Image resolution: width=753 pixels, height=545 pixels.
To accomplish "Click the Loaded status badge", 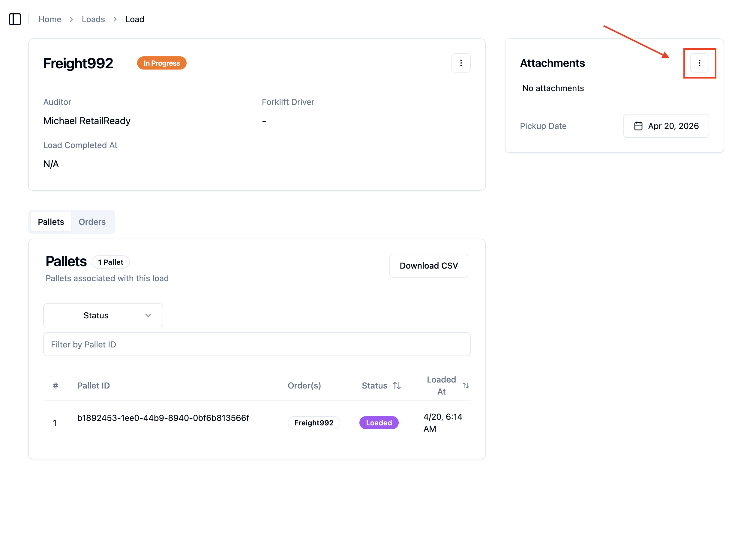I will 379,423.
